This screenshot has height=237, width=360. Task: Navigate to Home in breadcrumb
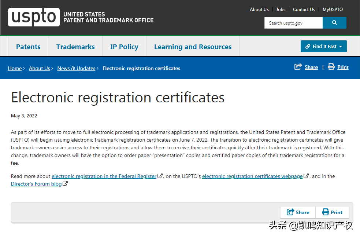(x=15, y=68)
